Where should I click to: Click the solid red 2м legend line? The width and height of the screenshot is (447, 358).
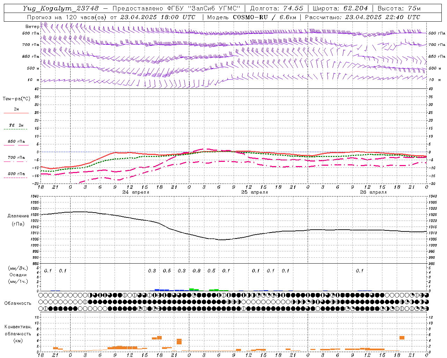point(16,113)
